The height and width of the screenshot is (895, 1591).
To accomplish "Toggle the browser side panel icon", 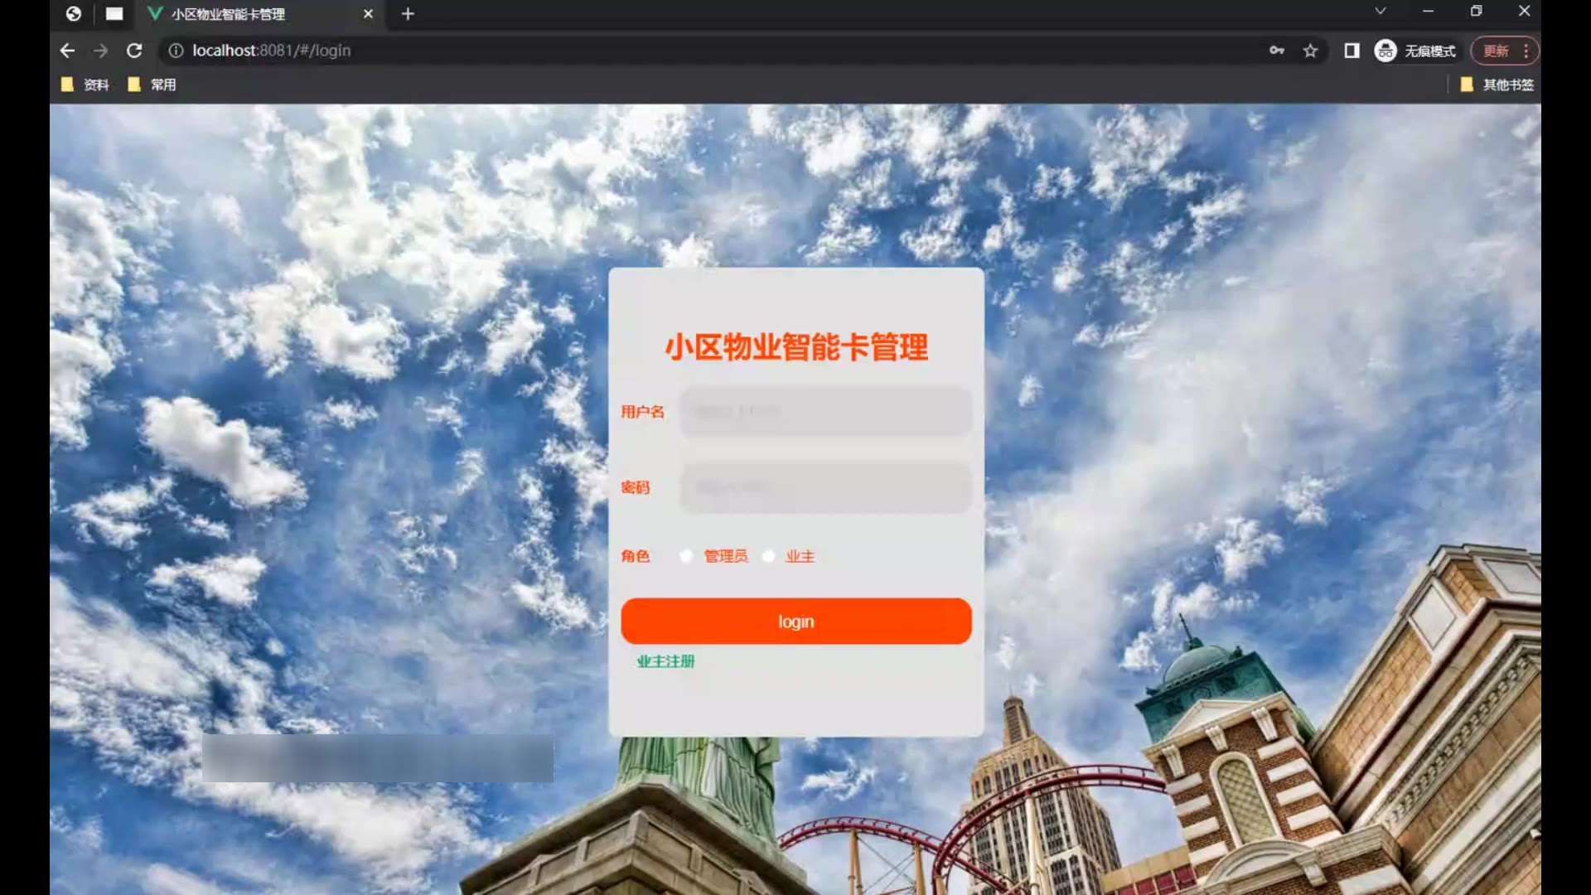I will click(1352, 51).
